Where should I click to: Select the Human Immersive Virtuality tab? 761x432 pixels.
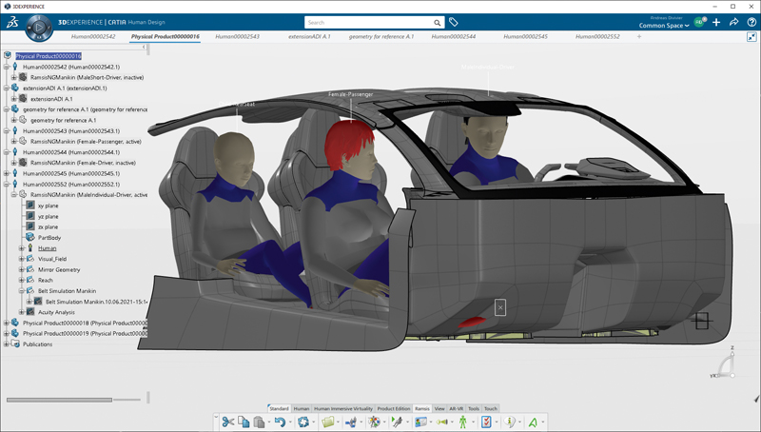[343, 408]
